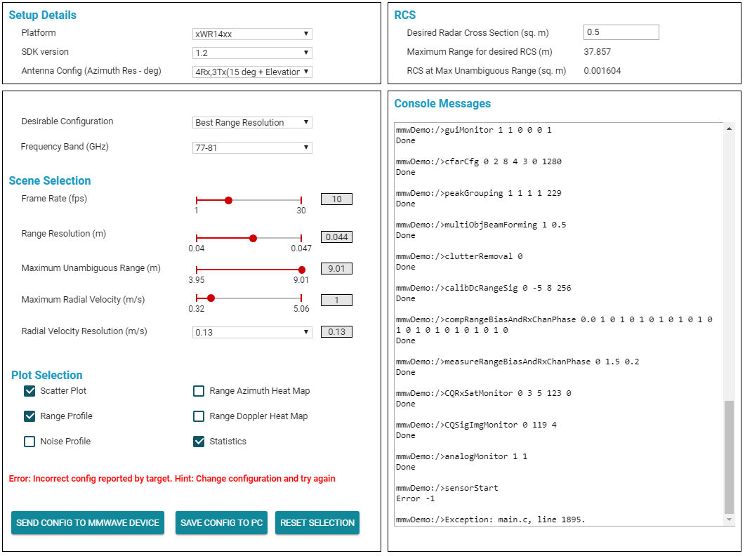The image size is (745, 556).
Task: Click the RCS value 0.001604
Action: [x=602, y=71]
